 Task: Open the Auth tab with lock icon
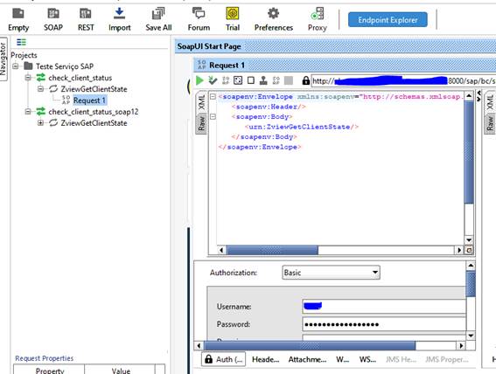(224, 359)
